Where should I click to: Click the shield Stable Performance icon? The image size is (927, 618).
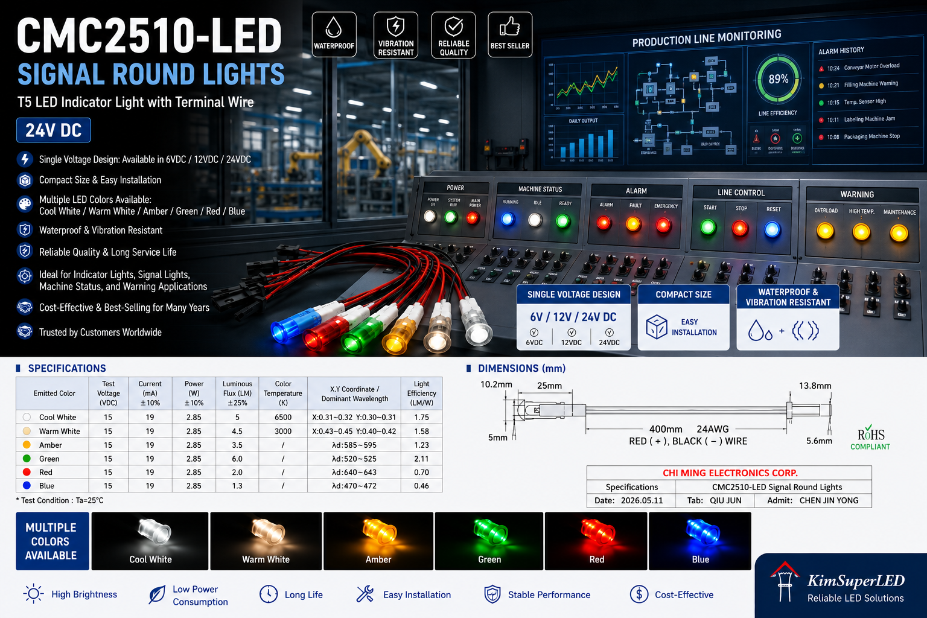coord(492,594)
